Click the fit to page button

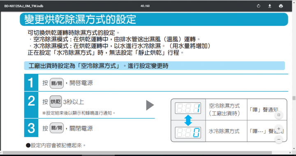click(x=279, y=115)
